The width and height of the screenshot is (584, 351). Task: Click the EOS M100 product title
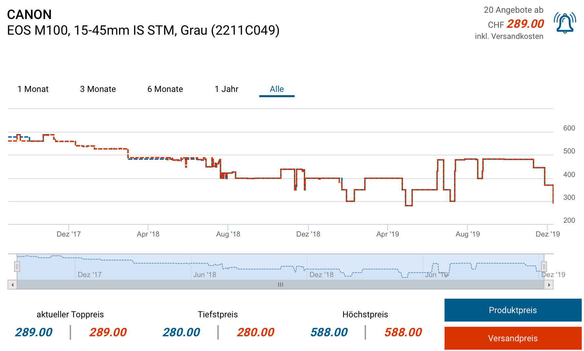[x=143, y=30]
